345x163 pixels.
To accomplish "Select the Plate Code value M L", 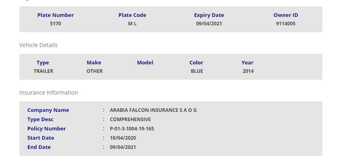I will pos(132,24).
